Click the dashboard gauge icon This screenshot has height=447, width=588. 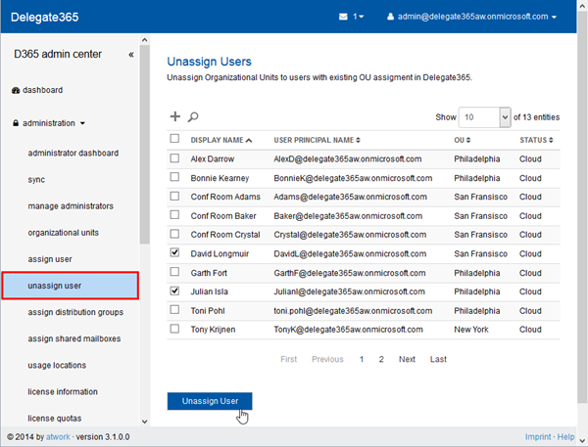tap(16, 90)
